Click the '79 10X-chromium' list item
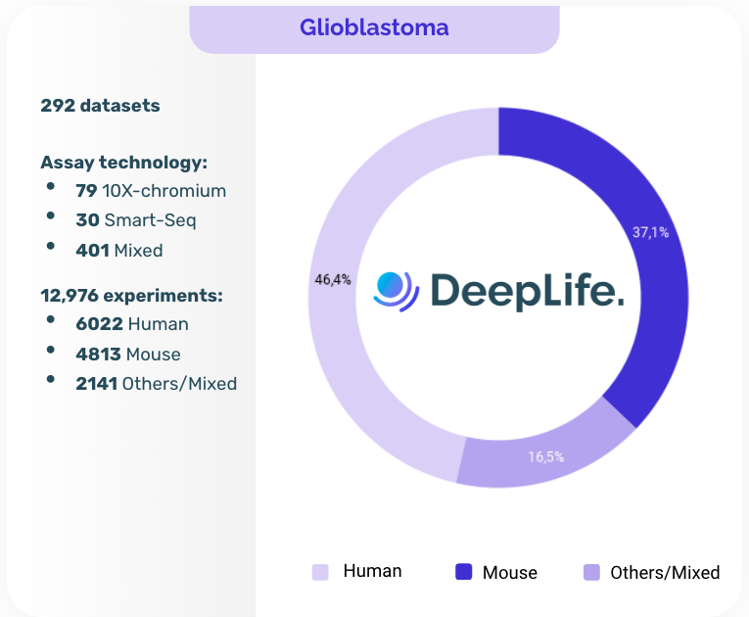Screen dimensions: 749x617 coord(151,191)
